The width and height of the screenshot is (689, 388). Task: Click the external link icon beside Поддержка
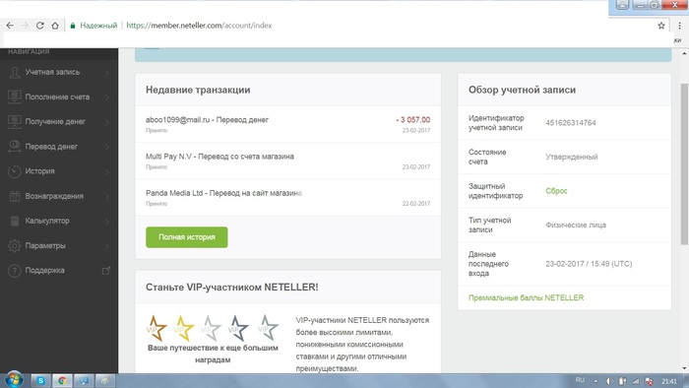106,271
